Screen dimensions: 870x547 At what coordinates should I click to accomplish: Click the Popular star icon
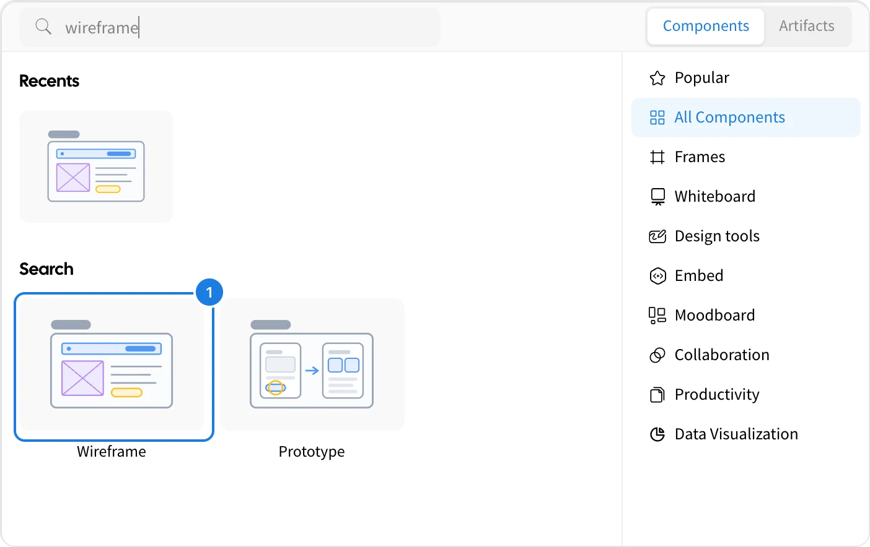657,78
